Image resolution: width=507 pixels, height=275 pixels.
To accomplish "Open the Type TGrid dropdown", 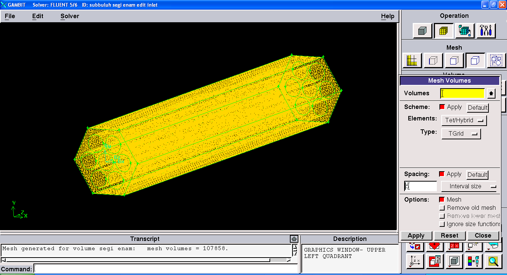I will [x=461, y=134].
